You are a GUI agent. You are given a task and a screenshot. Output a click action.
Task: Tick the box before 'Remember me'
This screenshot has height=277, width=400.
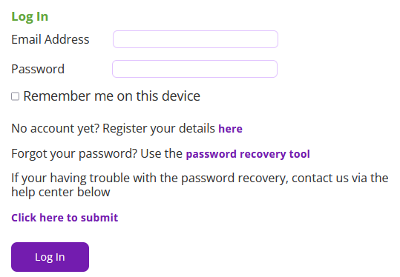[16, 96]
